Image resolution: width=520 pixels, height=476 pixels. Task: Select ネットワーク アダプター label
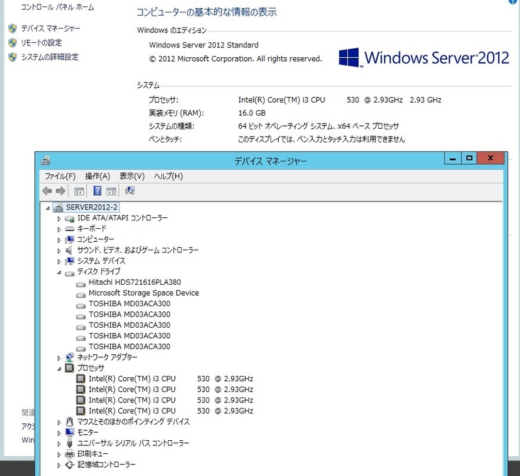tap(107, 357)
